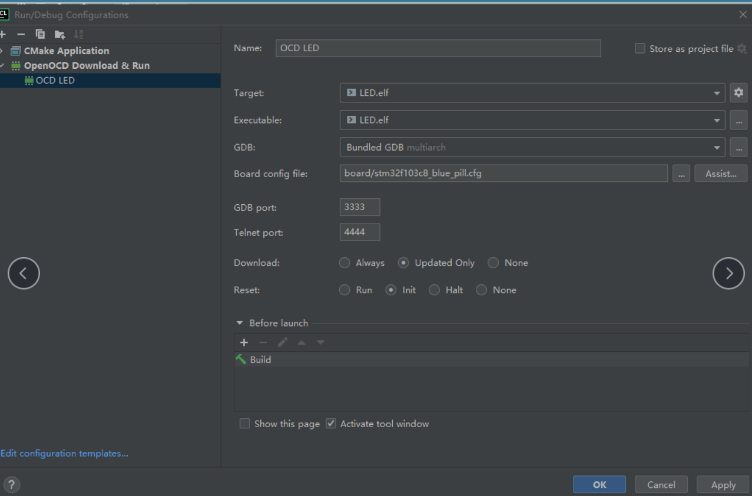Open help with the question mark icon
The image size is (752, 496).
tap(11, 484)
